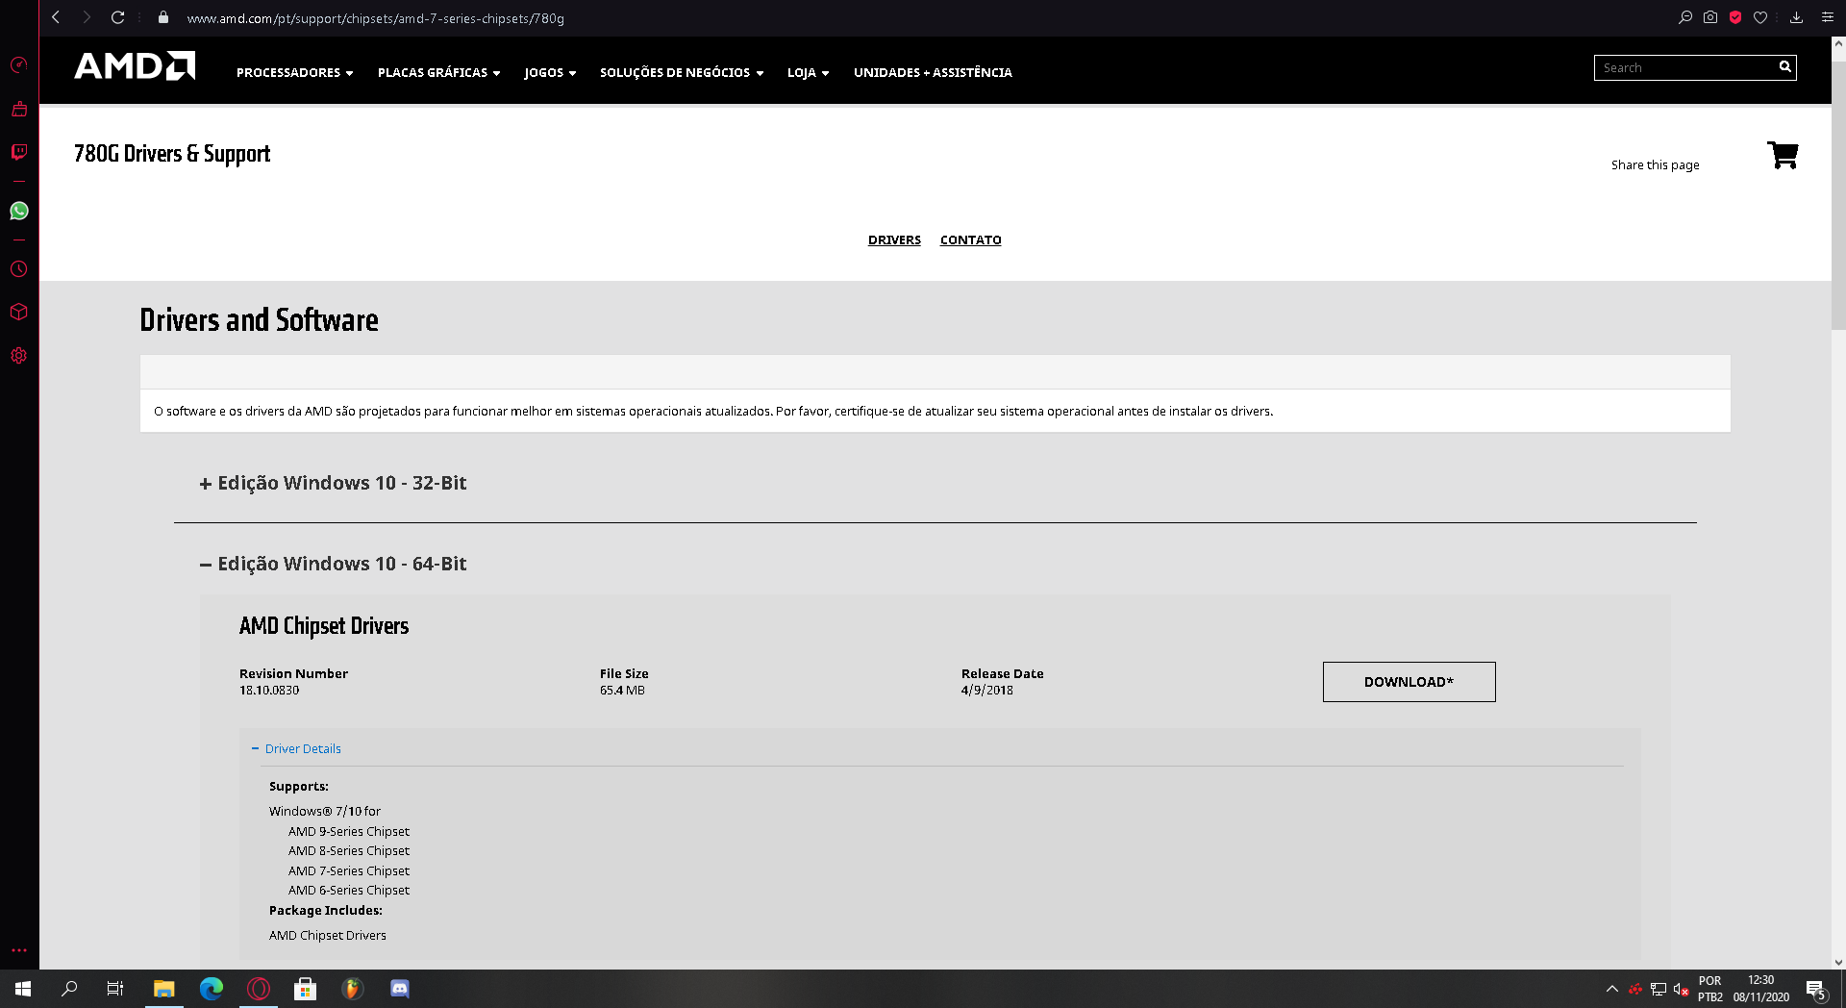The height and width of the screenshot is (1008, 1846).
Task: Open File Explorer from the taskbar
Action: point(164,989)
